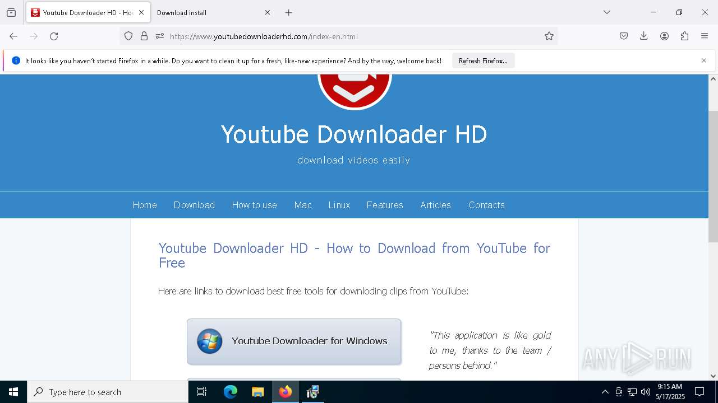View site security padlock information

click(x=144, y=36)
